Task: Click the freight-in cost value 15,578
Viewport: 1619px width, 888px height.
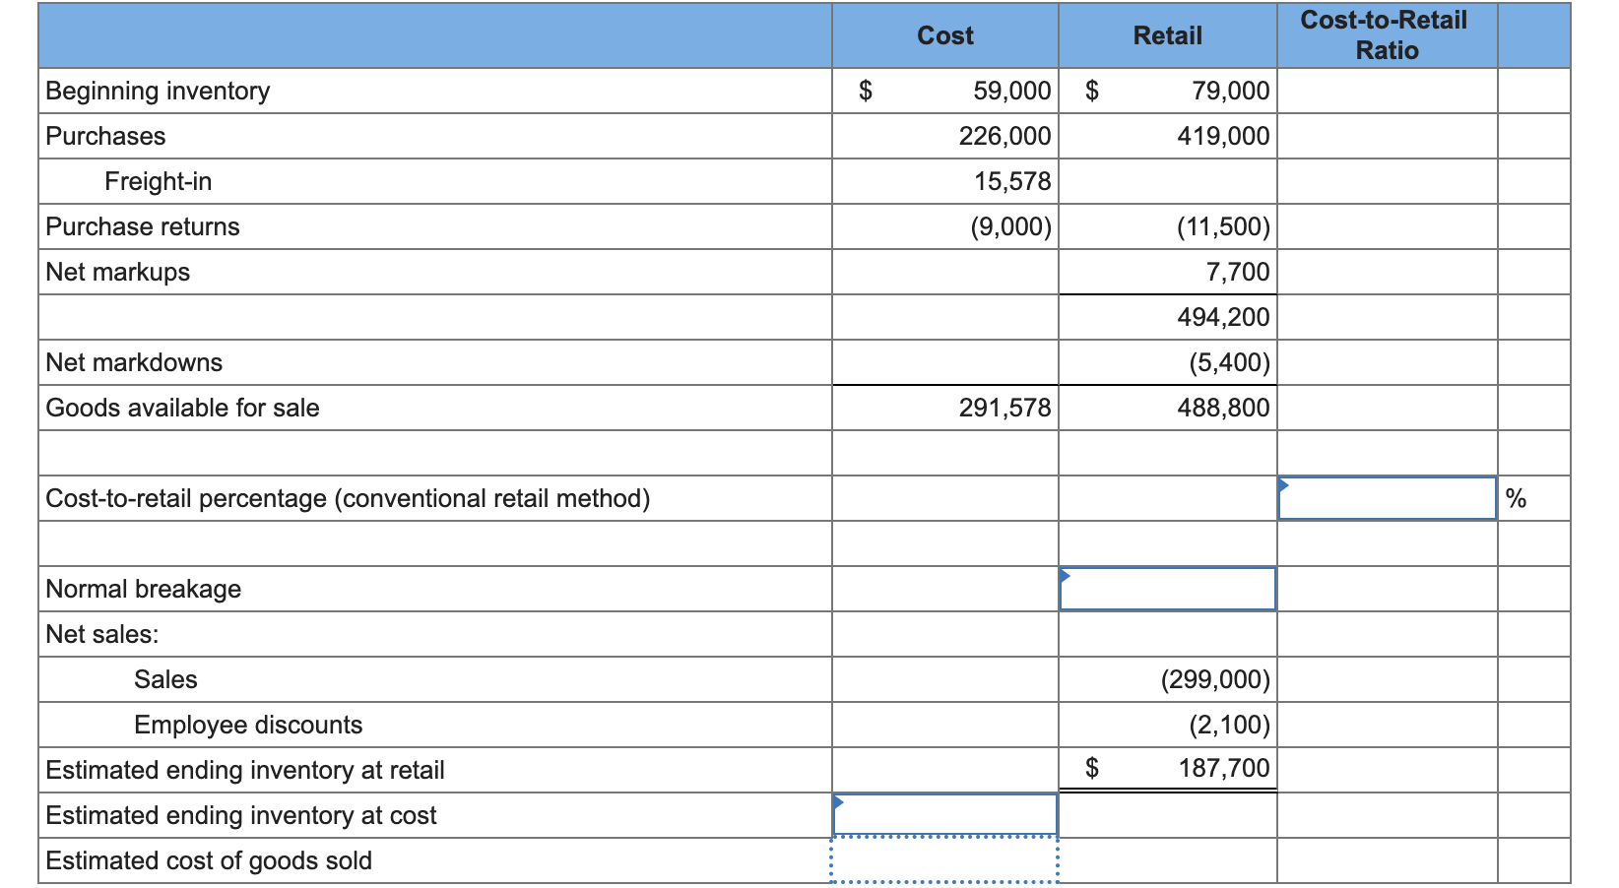Action: tap(1012, 181)
